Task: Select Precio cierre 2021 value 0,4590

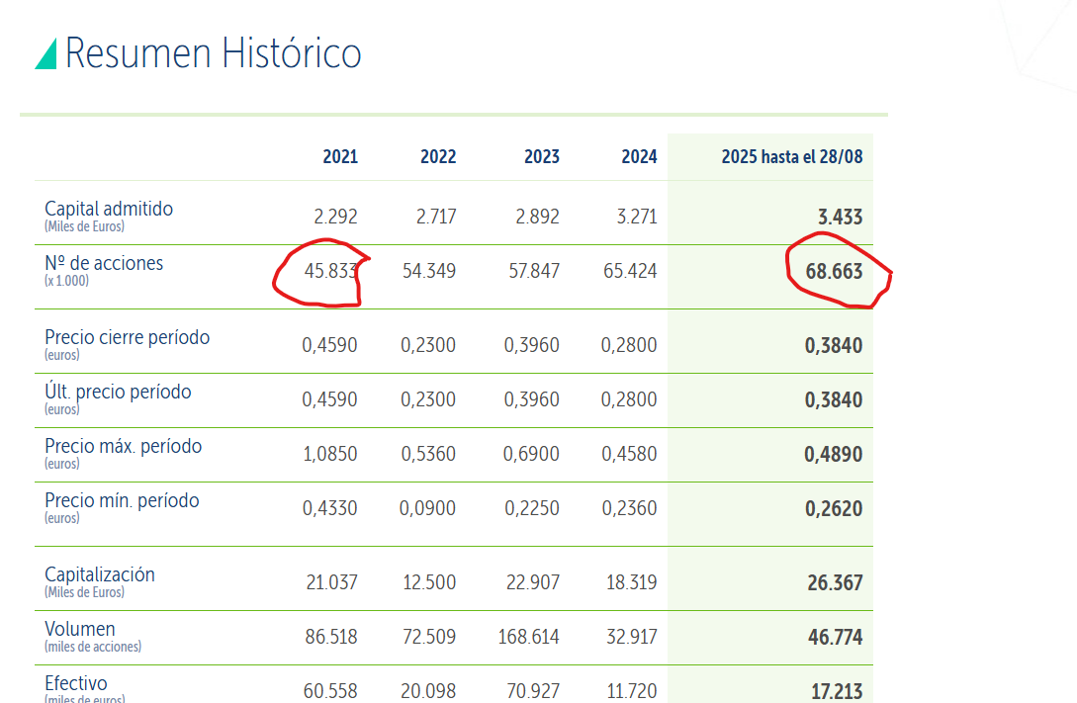Action: click(329, 345)
